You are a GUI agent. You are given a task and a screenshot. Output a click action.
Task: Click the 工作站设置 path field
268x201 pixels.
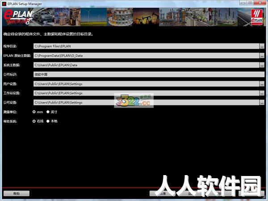147,93
